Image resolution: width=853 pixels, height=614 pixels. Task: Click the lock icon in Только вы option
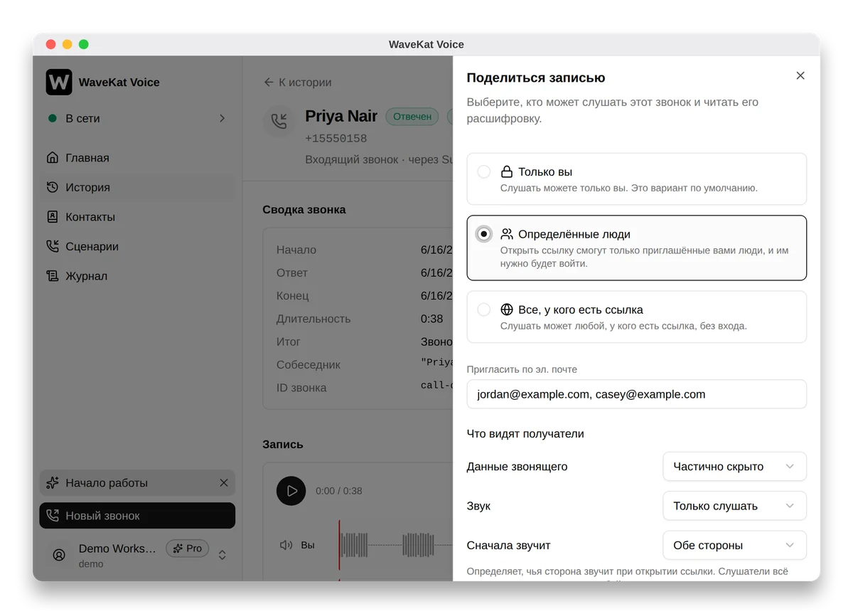(507, 171)
